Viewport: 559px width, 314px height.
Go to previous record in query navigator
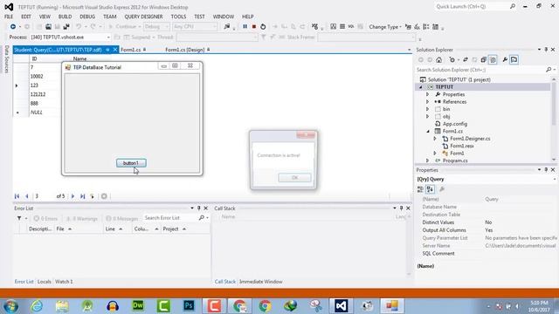coord(26,196)
